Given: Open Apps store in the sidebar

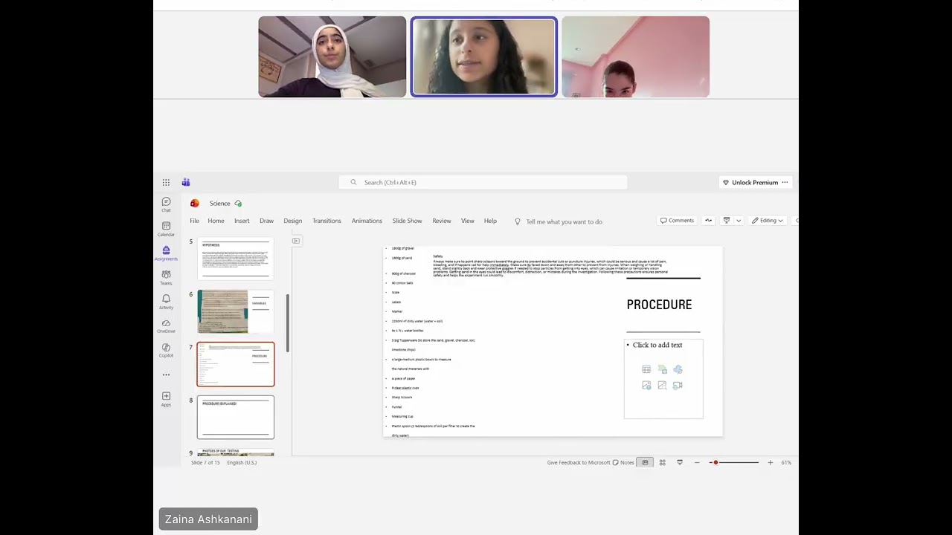Looking at the screenshot, I should (x=166, y=399).
